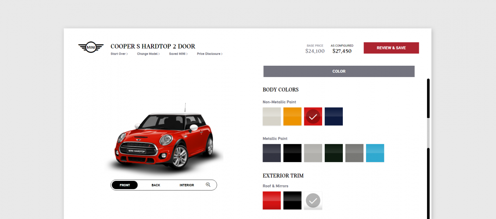The image size is (496, 219).
Task: Select red roof & mirrors trim
Action: coord(272,200)
